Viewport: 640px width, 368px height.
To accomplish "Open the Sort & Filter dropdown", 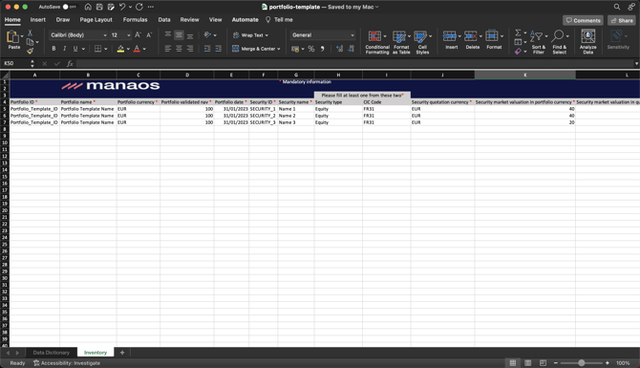I will click(539, 42).
